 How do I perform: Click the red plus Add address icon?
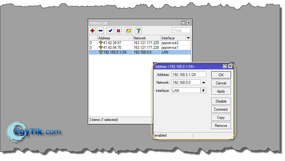pos(92,30)
